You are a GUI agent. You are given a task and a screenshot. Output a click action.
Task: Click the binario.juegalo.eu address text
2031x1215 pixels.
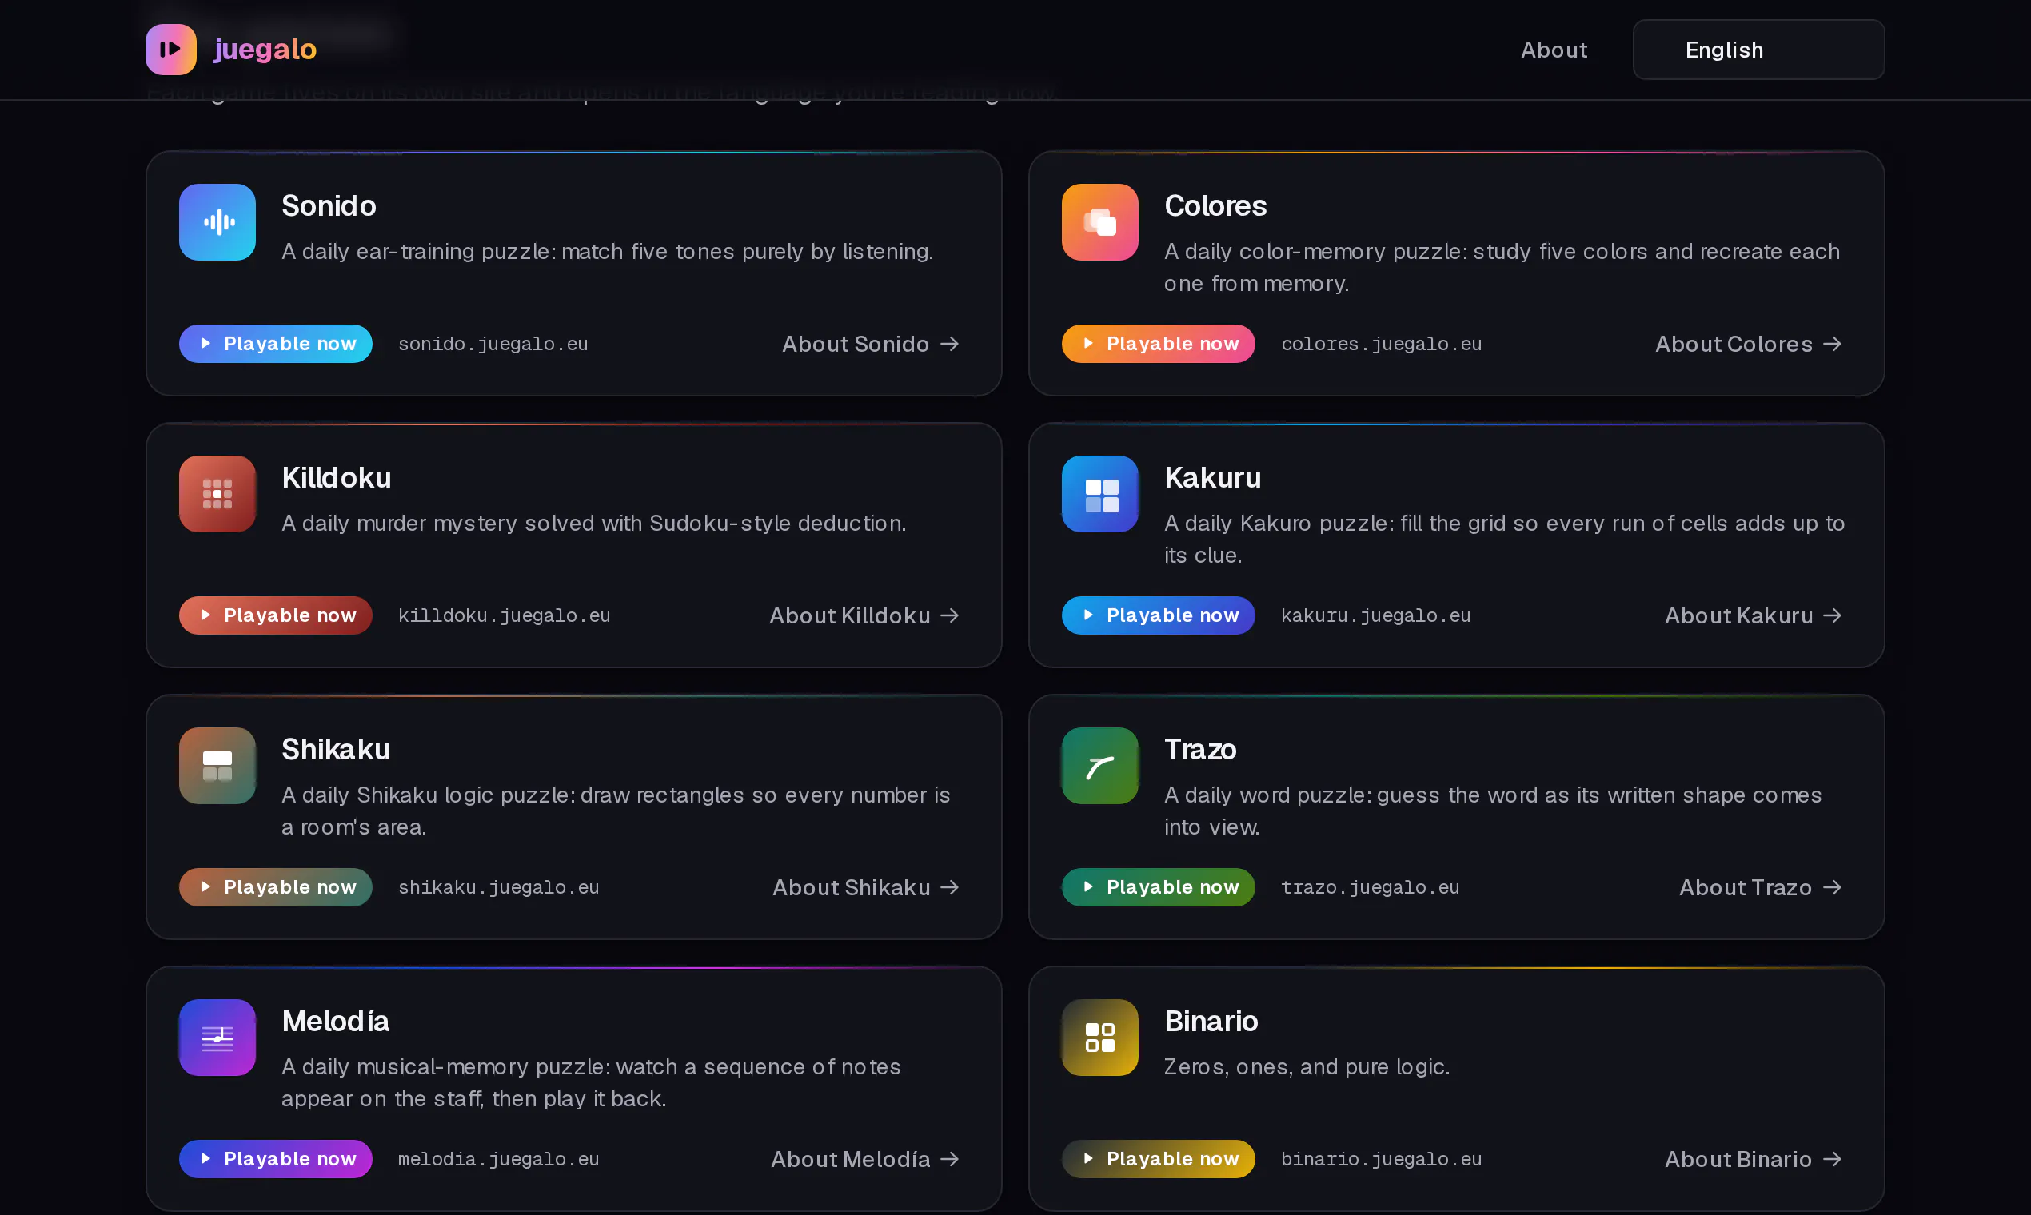[x=1382, y=1159]
